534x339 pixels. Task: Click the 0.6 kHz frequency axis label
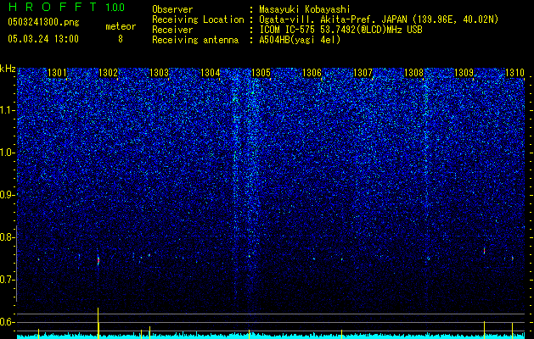[8, 322]
